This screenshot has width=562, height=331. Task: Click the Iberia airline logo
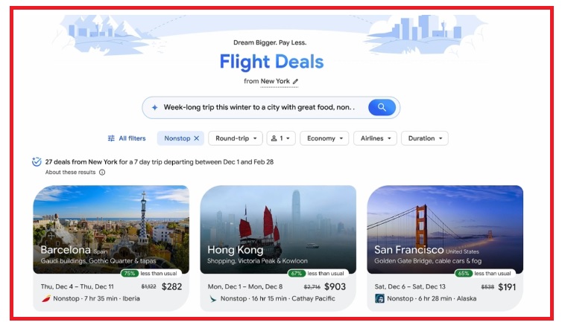click(46, 298)
